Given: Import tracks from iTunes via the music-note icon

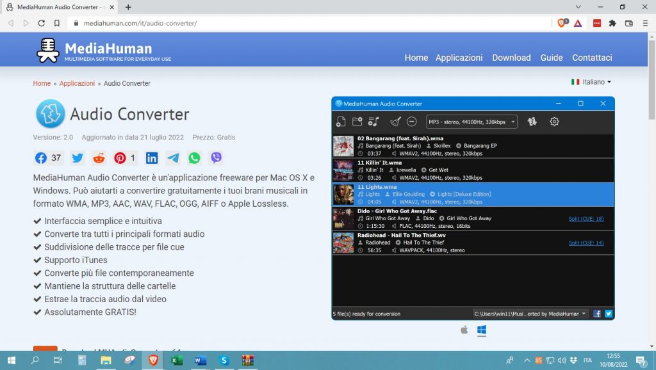Looking at the screenshot, I should [374, 121].
